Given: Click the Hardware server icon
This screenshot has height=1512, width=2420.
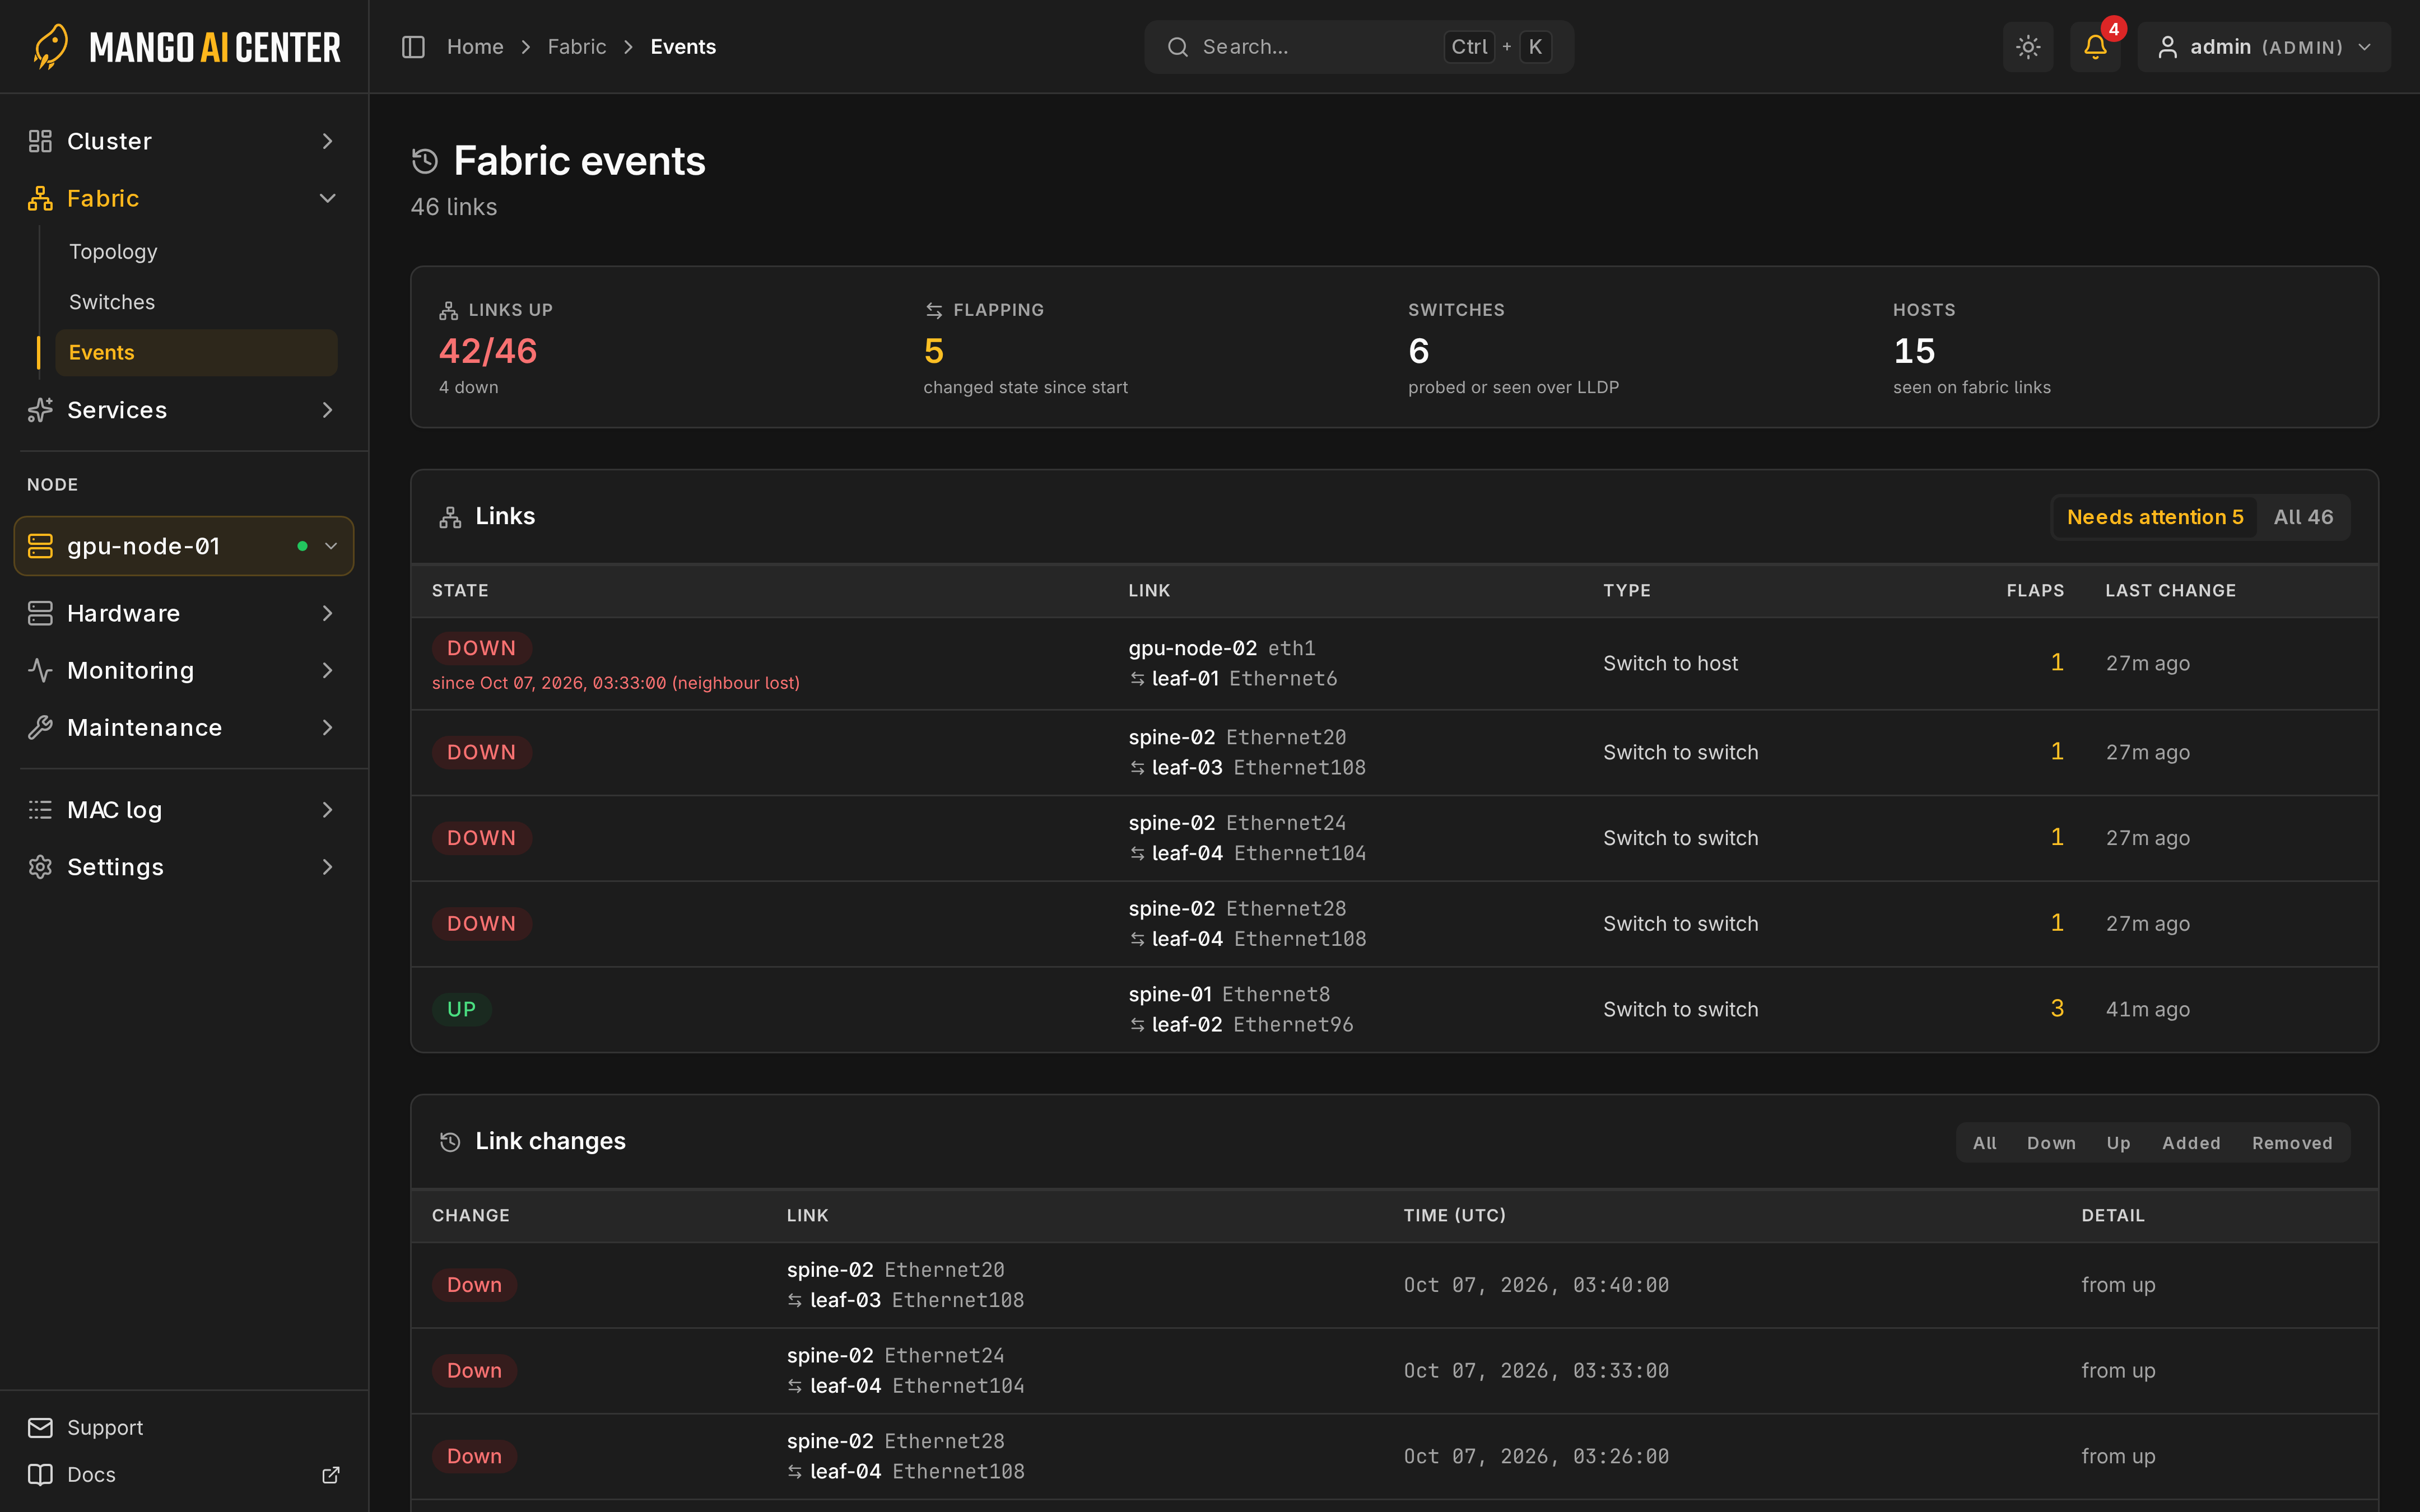Looking at the screenshot, I should (x=40, y=613).
